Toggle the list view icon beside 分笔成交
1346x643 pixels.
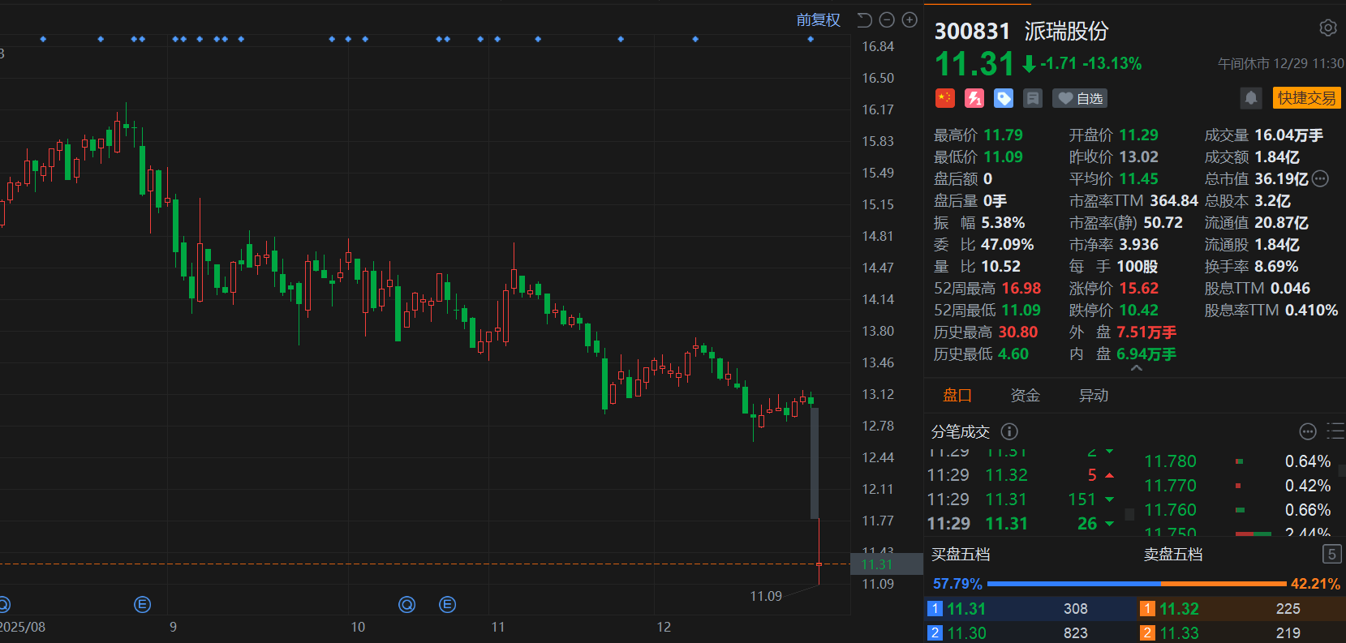(x=1335, y=431)
